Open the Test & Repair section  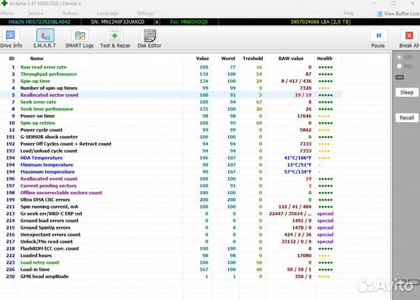[115, 38]
